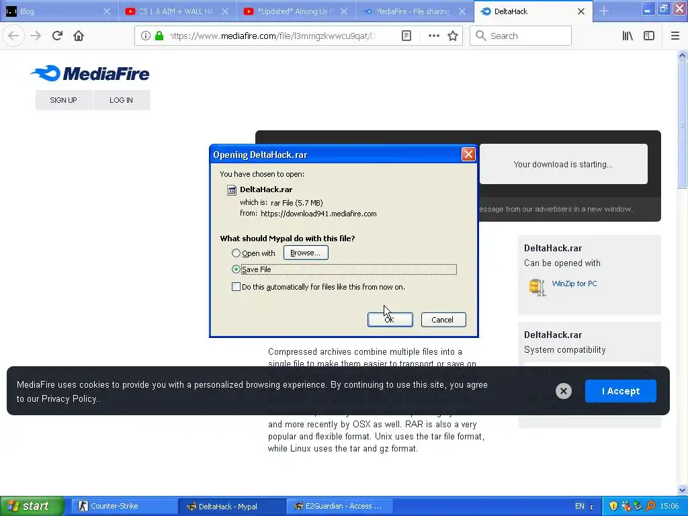This screenshot has width=688, height=516.
Task: Click the Your download is starting... box
Action: pos(564,164)
